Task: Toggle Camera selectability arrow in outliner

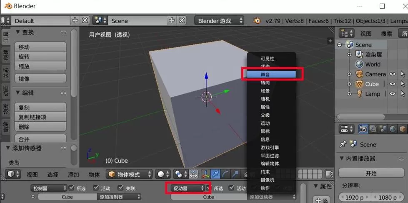Action: 403,74
